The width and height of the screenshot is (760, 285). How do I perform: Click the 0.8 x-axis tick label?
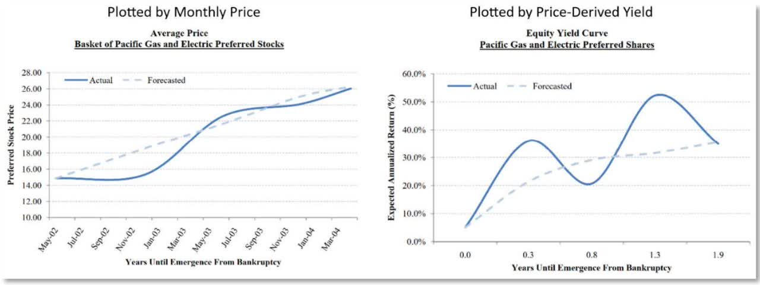(592, 254)
